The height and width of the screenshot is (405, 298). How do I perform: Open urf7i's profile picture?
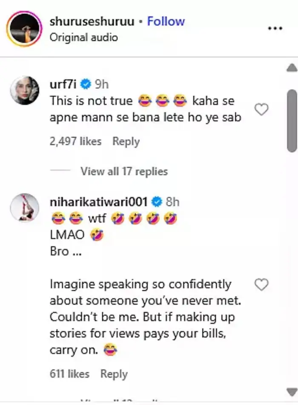pyautogui.click(x=26, y=87)
